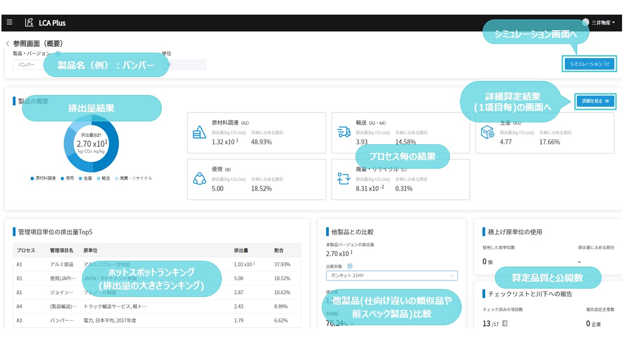Select the 使用 (B) usage icon
624x351 pixels.
(x=199, y=179)
